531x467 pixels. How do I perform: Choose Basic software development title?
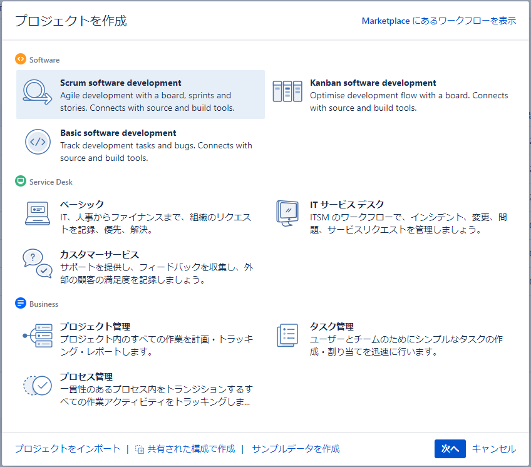(x=118, y=133)
